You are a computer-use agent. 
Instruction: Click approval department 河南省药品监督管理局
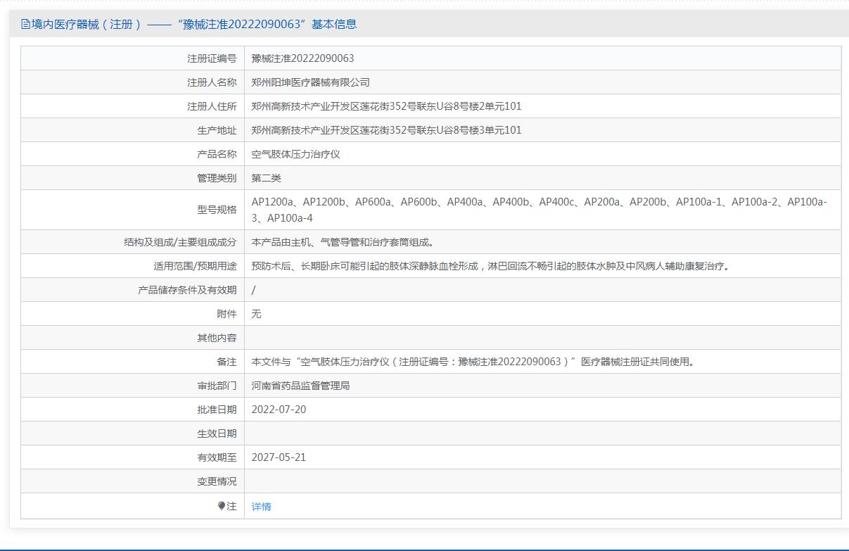pos(300,386)
